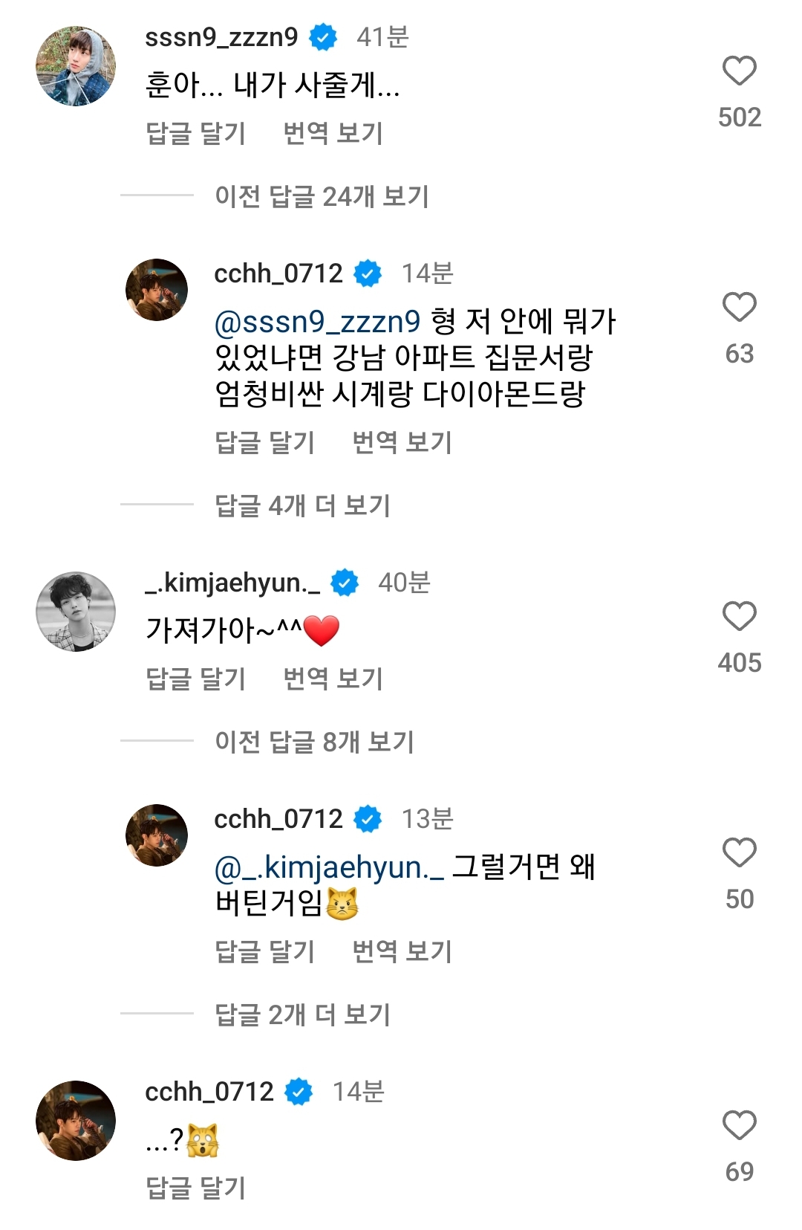The width and height of the screenshot is (802, 1230).
Task: Tap cchh_0712's avatar on the 13분 reply
Action: (157, 835)
